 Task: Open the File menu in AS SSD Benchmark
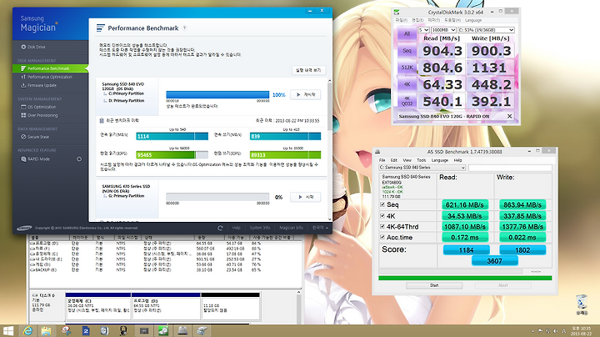[382, 160]
